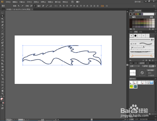Select the Magic Wand tool

(3, 19)
